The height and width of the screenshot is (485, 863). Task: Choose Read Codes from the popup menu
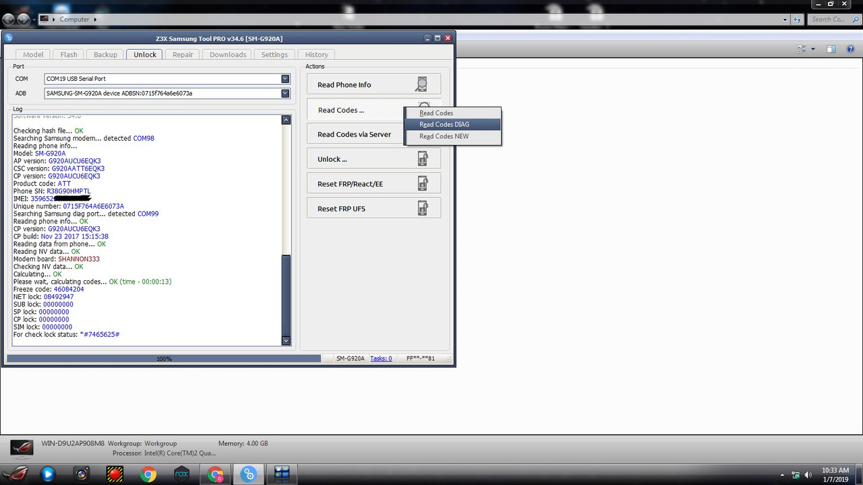(x=453, y=113)
